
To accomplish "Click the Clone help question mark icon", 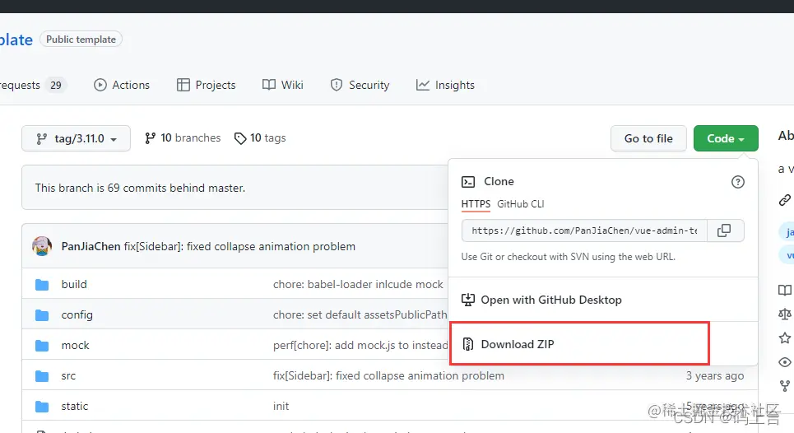I will [738, 182].
